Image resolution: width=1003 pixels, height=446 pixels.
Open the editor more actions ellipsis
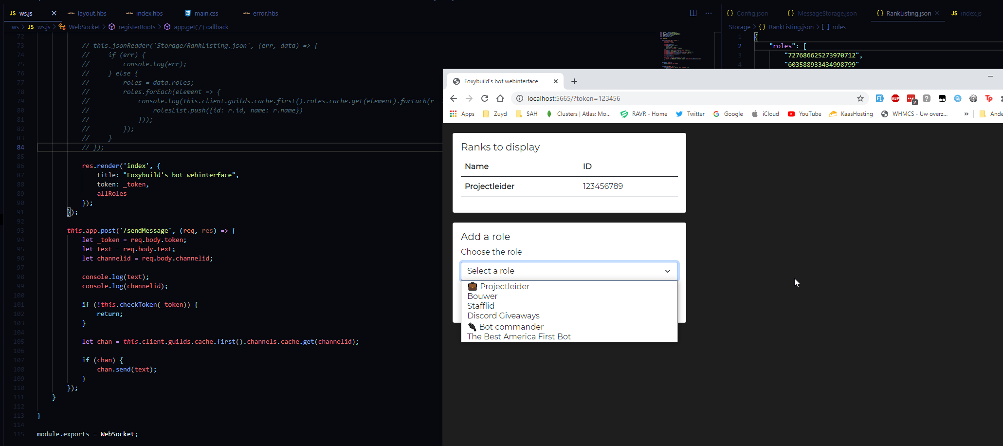click(x=709, y=13)
